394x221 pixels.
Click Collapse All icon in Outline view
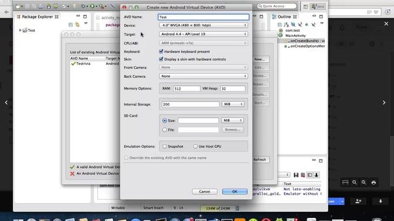(x=279, y=25)
